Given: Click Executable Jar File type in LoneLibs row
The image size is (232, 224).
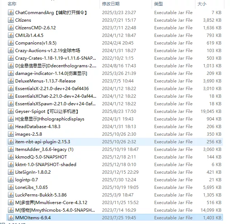Looking at the screenshot, I should 173,187.
